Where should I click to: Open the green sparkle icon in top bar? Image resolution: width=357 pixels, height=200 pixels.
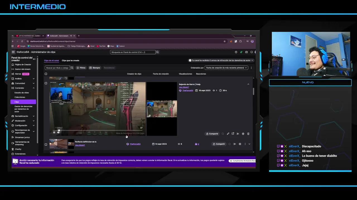(x=241, y=52)
